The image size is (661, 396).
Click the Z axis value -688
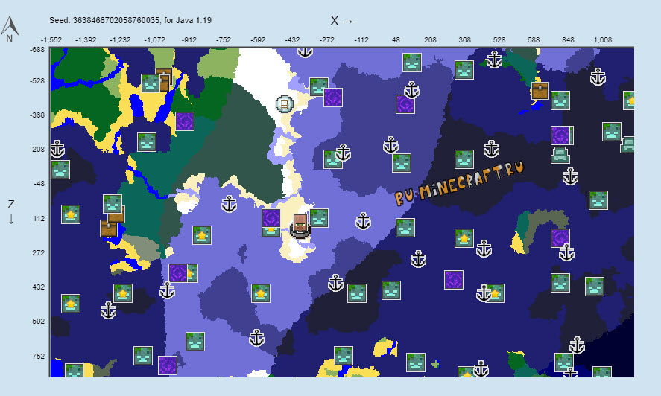pos(37,50)
